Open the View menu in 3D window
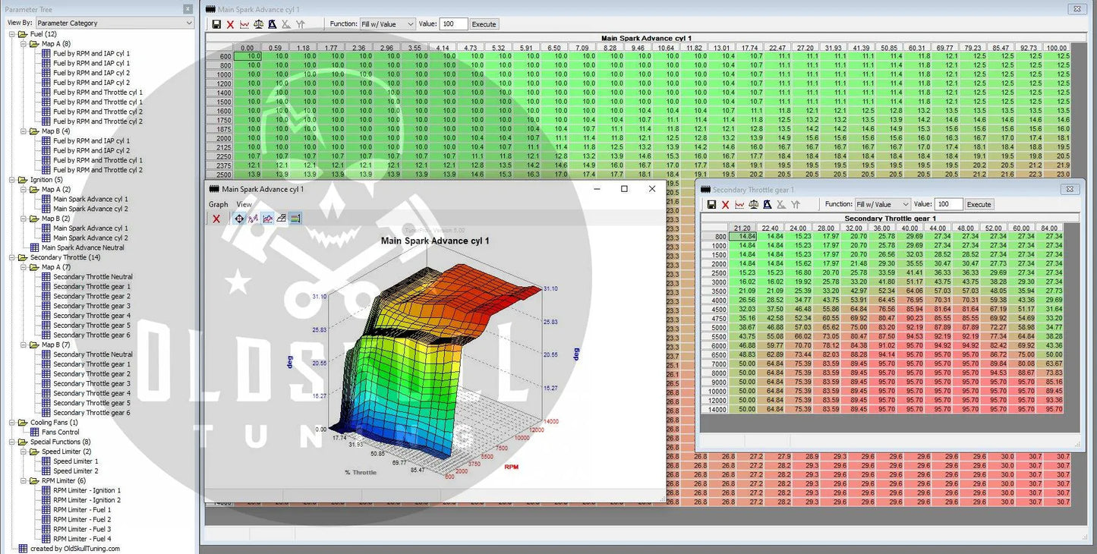 (x=244, y=204)
